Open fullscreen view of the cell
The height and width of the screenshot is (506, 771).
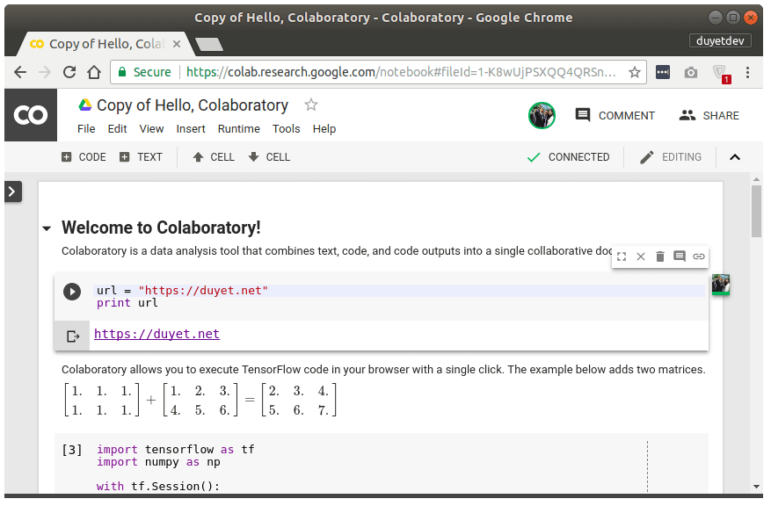(622, 256)
